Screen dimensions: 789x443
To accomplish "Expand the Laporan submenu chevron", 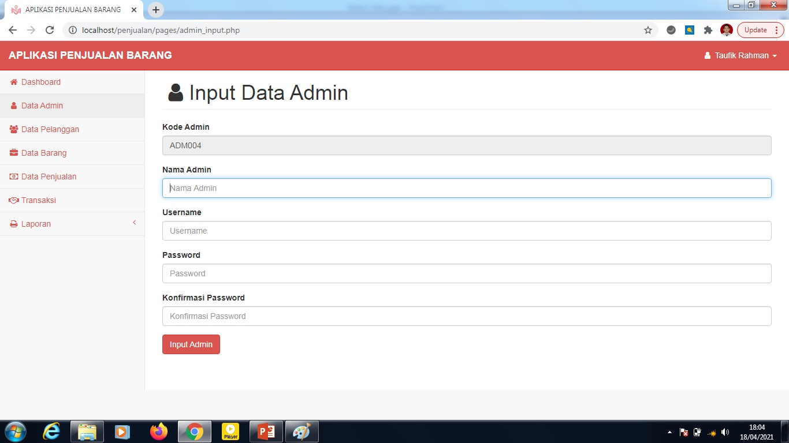I will 134,222.
